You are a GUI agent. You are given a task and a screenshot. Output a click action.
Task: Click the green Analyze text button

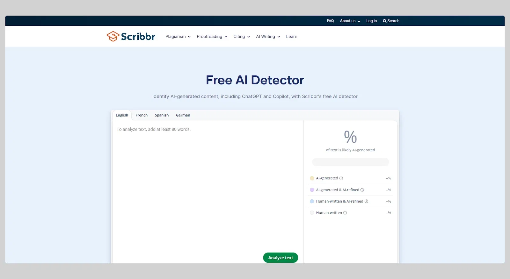[x=280, y=258]
